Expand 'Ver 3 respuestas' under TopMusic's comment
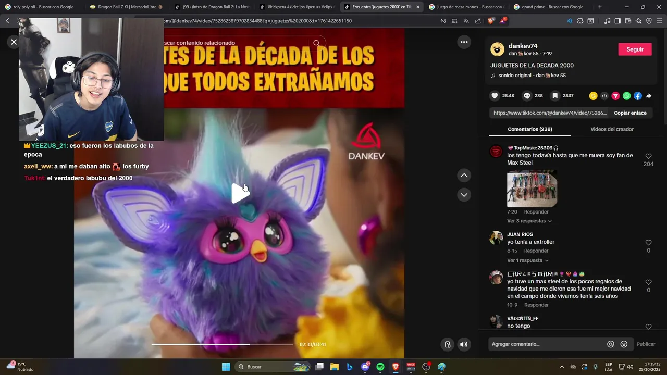 point(529,221)
